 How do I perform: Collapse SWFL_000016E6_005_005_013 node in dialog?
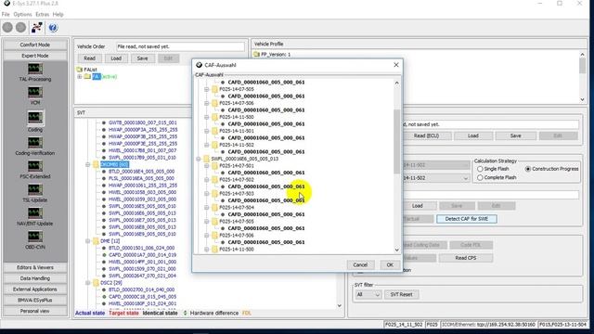tap(198, 159)
